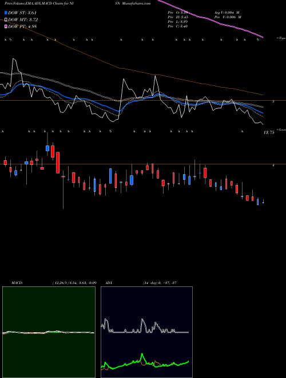Image resolution: width=286 pixels, height=378 pixels.
Task: Click the magenta DOW PT legend swatch
Action: point(6,26)
